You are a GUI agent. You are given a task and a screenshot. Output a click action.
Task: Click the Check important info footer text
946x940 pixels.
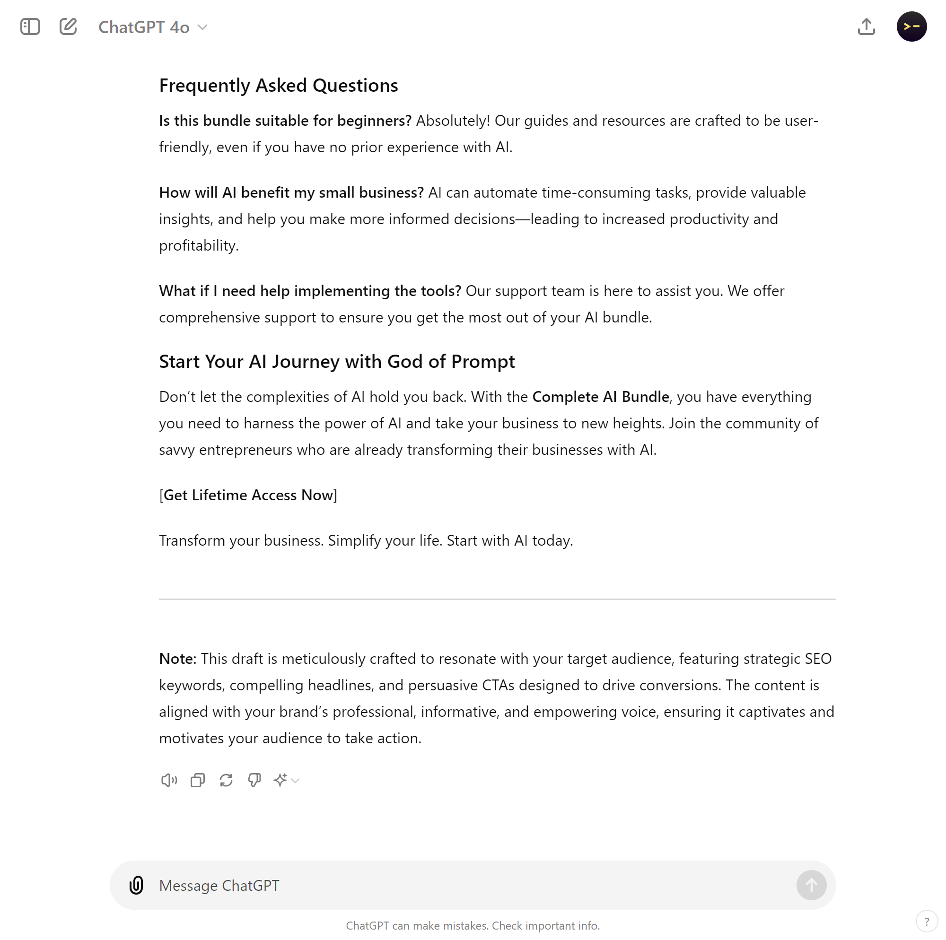545,926
